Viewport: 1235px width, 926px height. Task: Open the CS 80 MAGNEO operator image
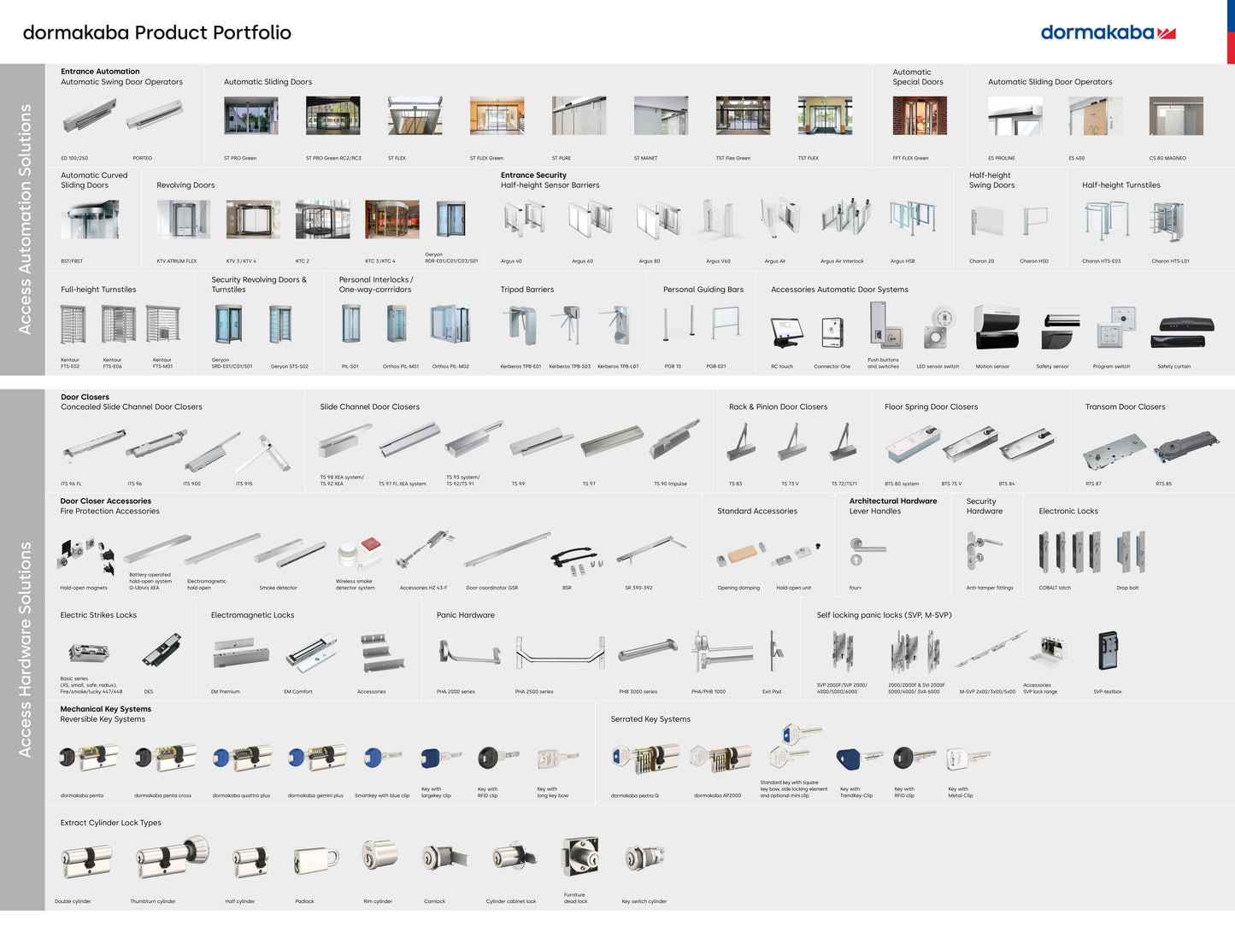coord(1176,116)
